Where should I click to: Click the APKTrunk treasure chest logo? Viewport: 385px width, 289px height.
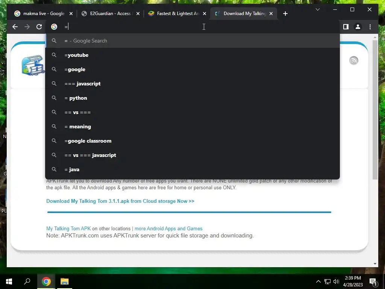pos(33,65)
